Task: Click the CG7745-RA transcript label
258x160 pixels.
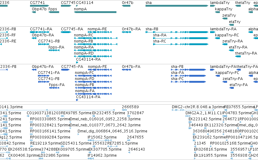Action: point(72,29)
